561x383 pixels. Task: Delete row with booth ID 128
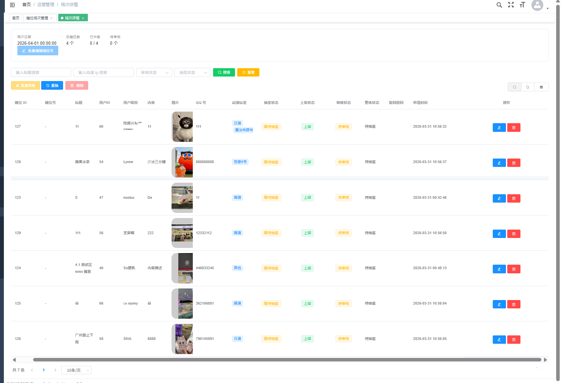click(514, 163)
